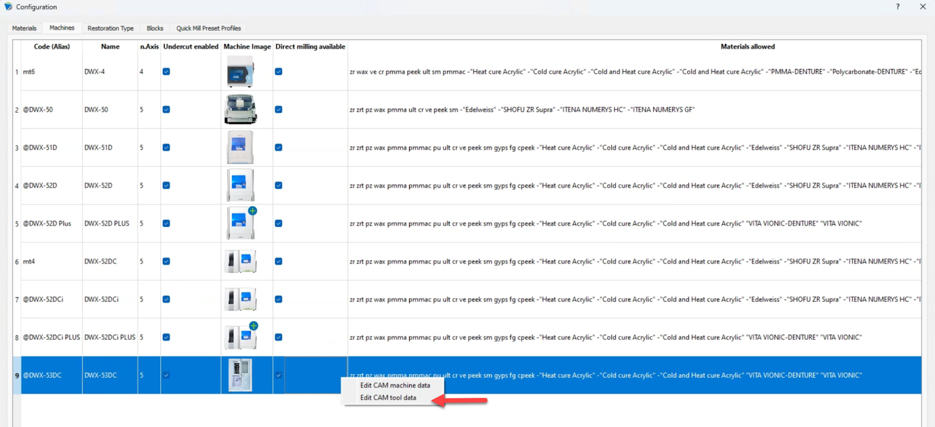The height and width of the screenshot is (427, 935).
Task: Toggle Direct milling available for DWX-52DC
Action: click(279, 261)
